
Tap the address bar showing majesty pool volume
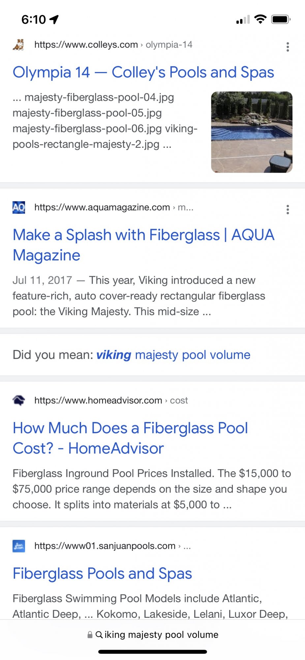click(153, 635)
